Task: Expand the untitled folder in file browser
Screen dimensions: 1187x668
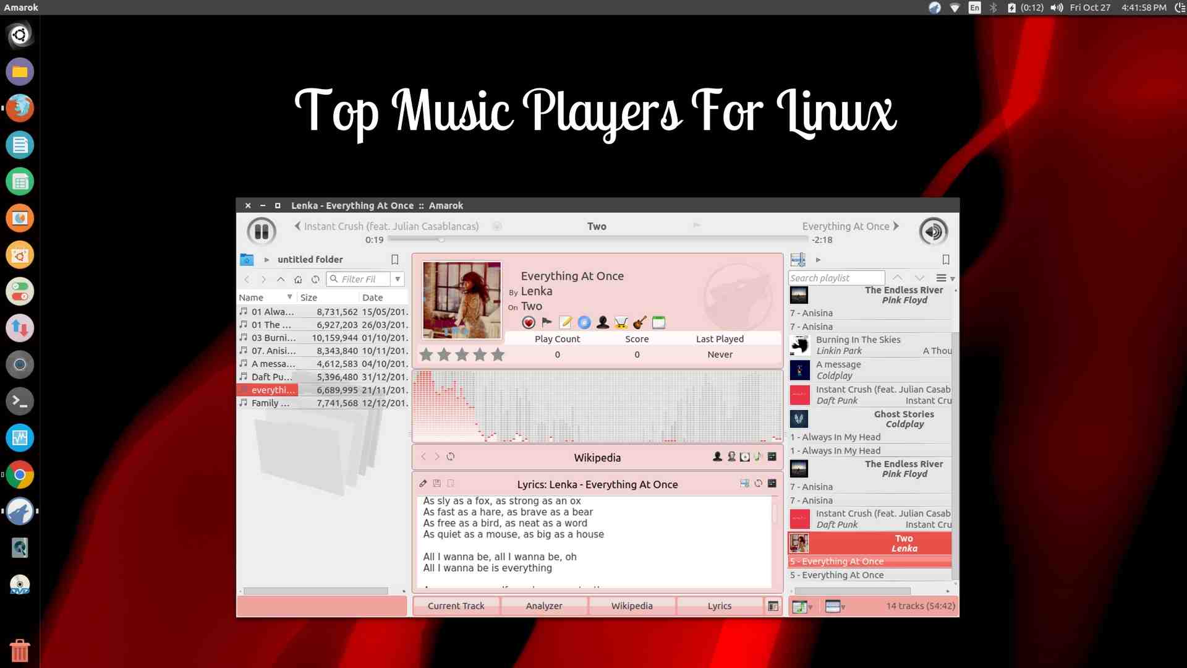Action: pos(266,259)
